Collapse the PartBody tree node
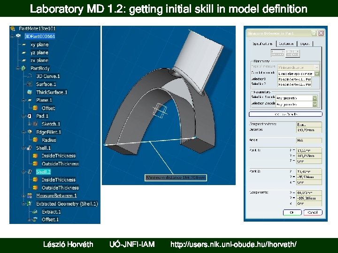This screenshot has height=253, width=338. coord(18,68)
